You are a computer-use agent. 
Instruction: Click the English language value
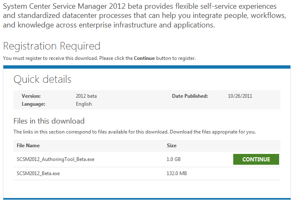[84, 104]
